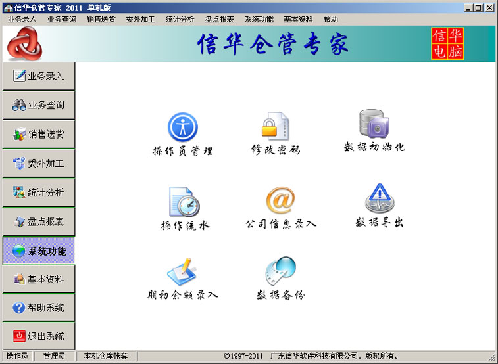
Task: Open 销售送货 sidebar button
Action: tap(39, 135)
